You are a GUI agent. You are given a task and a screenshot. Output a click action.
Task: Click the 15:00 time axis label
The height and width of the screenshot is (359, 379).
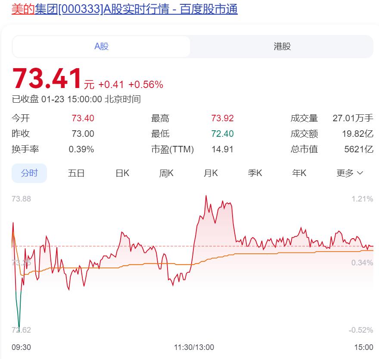[364, 347]
